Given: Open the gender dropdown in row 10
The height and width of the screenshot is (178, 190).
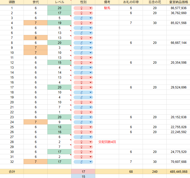Looking at the screenshot, I should (83, 53).
